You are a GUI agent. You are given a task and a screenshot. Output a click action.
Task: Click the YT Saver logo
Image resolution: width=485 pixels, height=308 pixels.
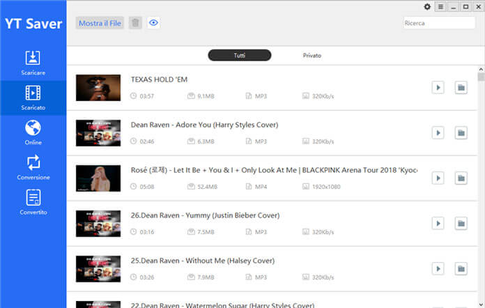(x=33, y=24)
